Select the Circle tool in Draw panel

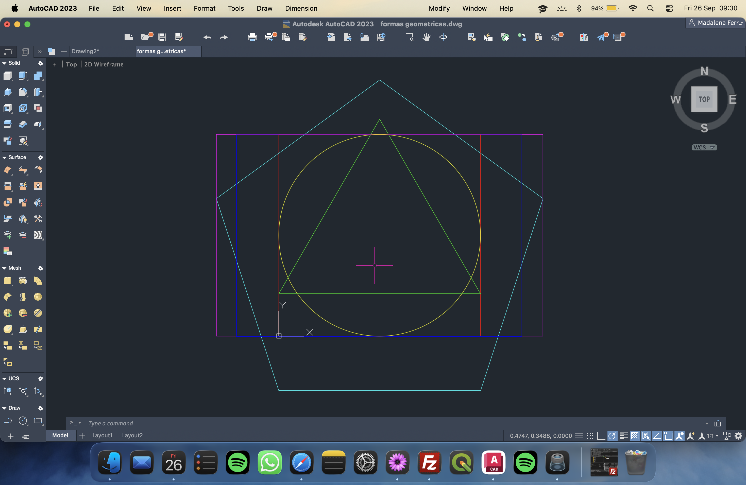pos(23,421)
